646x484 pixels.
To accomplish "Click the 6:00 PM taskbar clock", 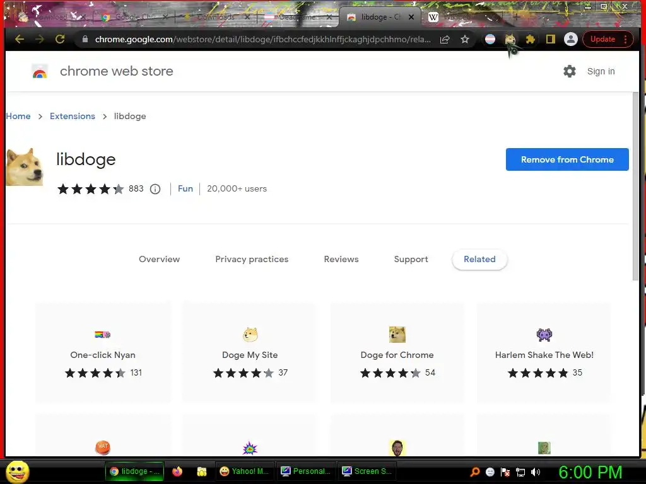I will [x=590, y=472].
